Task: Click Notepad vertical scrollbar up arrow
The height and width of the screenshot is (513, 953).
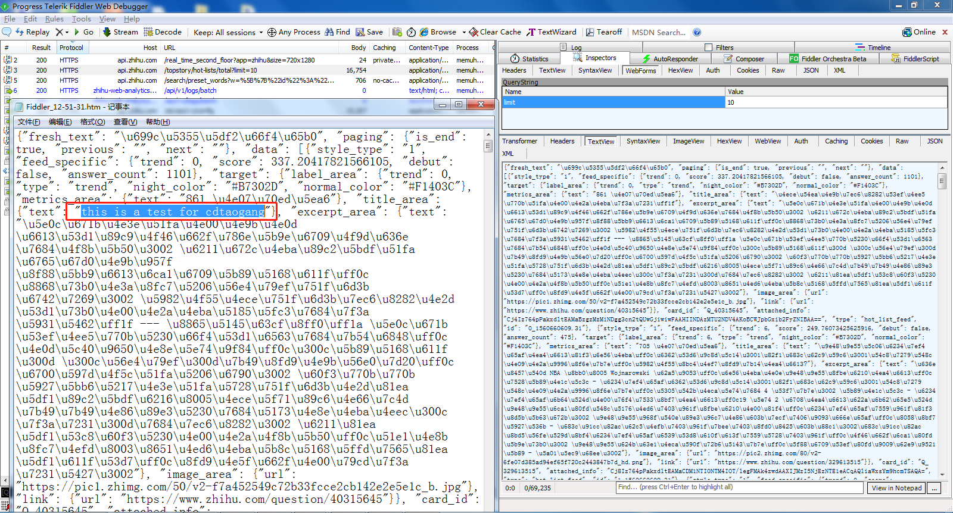Action: pos(488,136)
